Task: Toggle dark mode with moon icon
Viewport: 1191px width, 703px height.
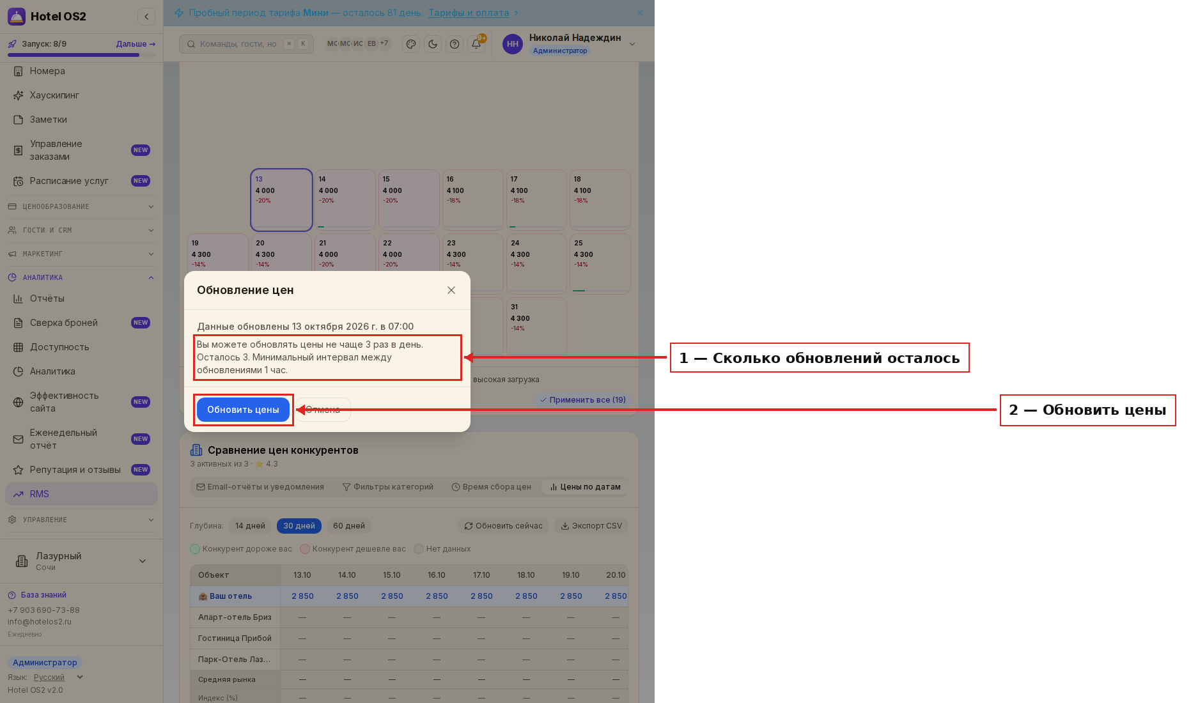Action: 433,44
